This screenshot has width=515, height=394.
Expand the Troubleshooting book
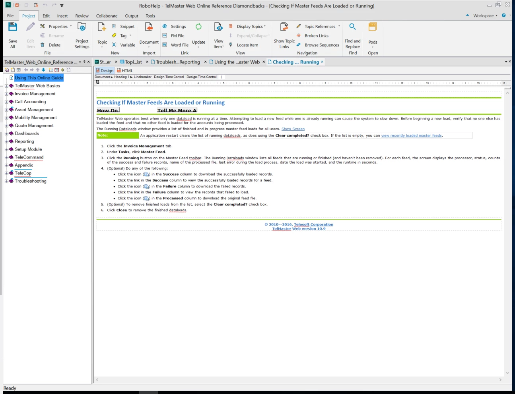tap(6, 182)
